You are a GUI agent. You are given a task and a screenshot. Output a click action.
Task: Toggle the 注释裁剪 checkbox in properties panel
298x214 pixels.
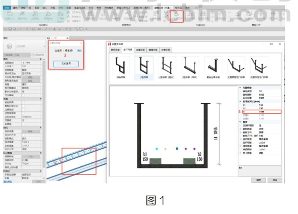coord(23,110)
